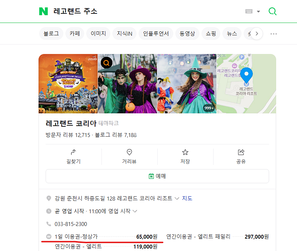Open the 쇼핑 tab
This screenshot has width=297, height=251.
click(x=211, y=34)
